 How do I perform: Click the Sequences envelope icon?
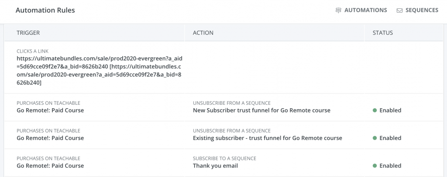pos(399,10)
